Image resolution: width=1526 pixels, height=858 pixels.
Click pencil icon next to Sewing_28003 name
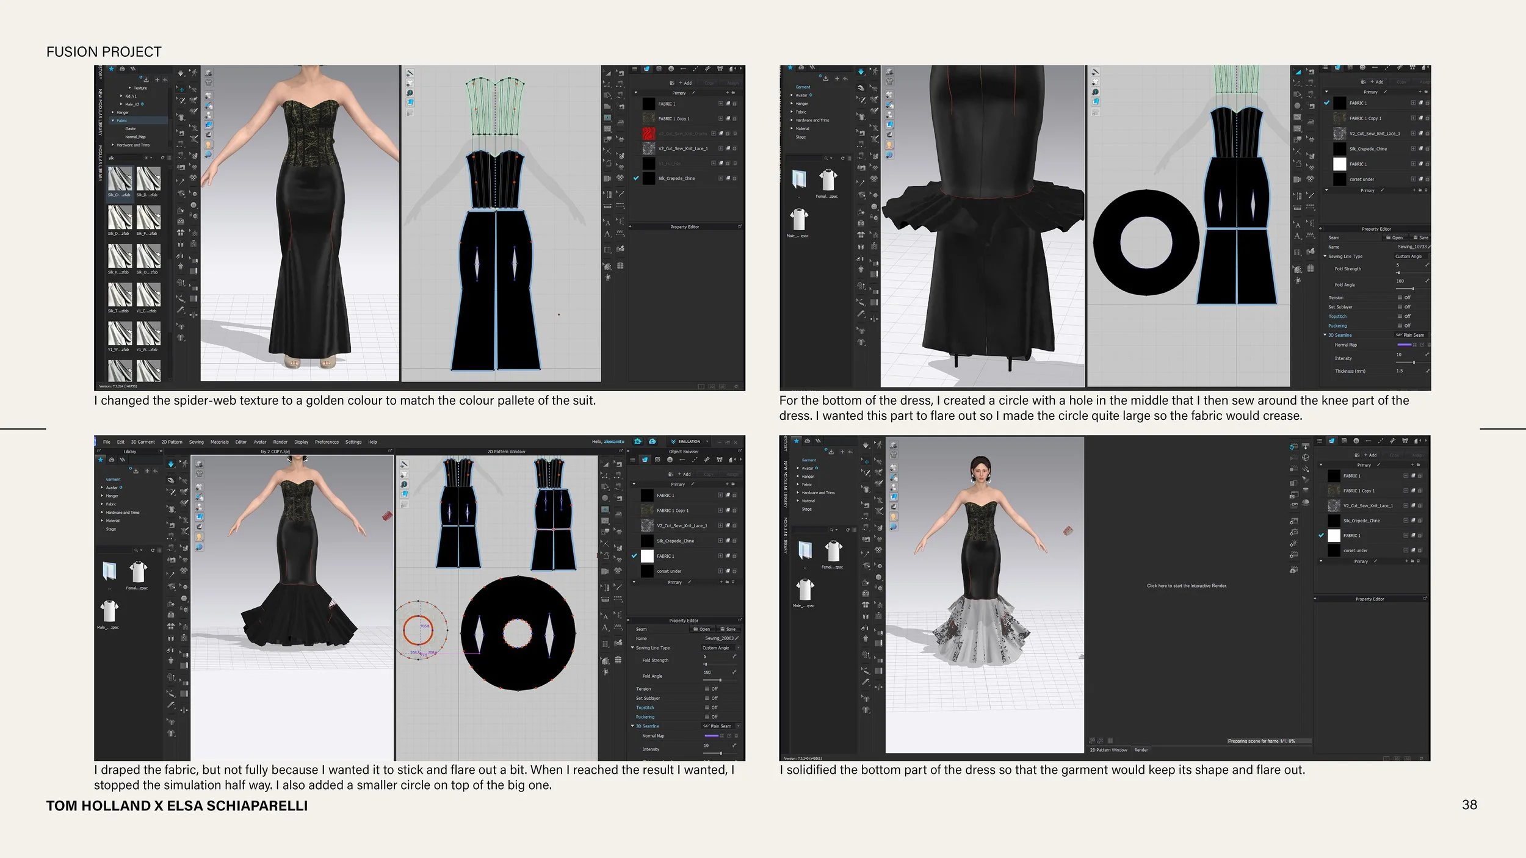point(737,638)
